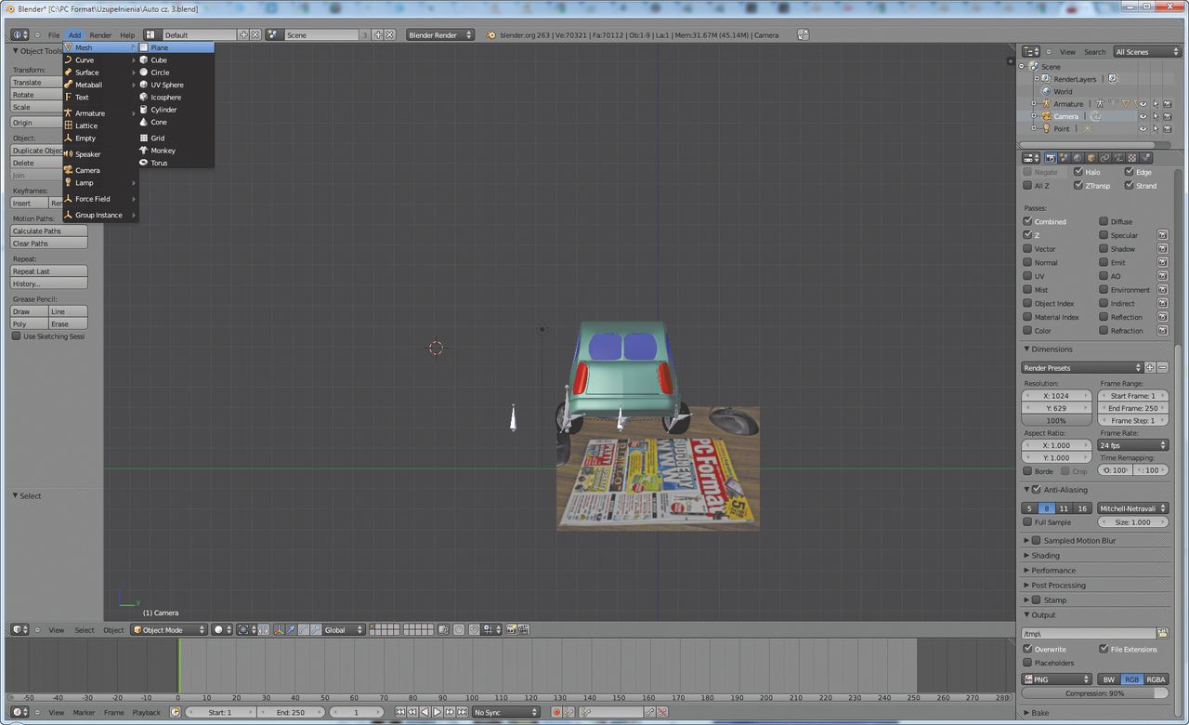Choose Plane from the Mesh submenu

pyautogui.click(x=176, y=47)
